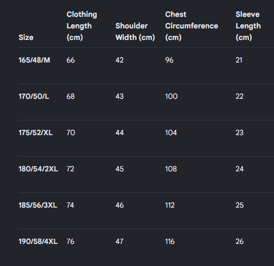The image size is (274, 266).
Task: Click the 180/54/2XL size label
Action: tap(38, 169)
